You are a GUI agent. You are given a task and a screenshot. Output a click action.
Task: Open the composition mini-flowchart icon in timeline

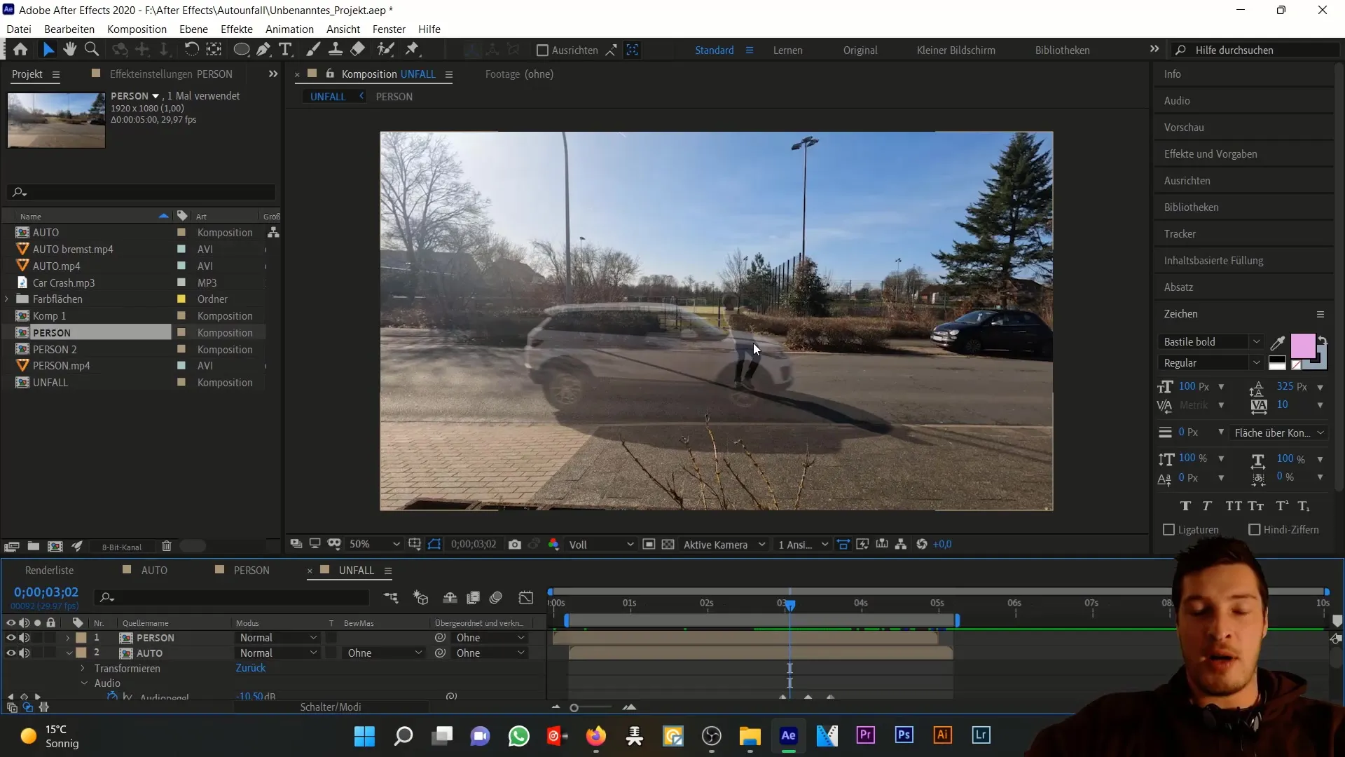(x=391, y=597)
